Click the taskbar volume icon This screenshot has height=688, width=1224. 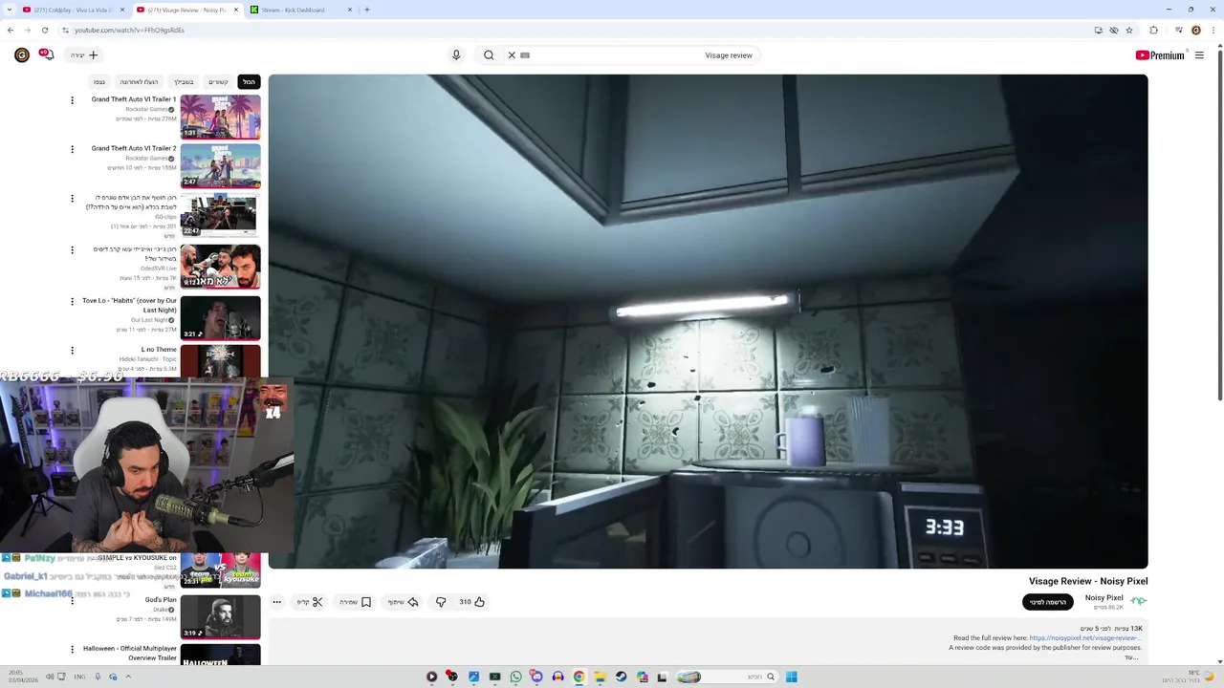pyautogui.click(x=50, y=677)
